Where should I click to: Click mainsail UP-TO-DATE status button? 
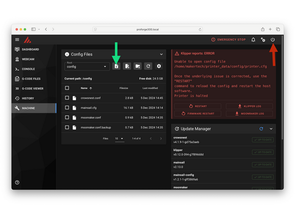point(263,165)
